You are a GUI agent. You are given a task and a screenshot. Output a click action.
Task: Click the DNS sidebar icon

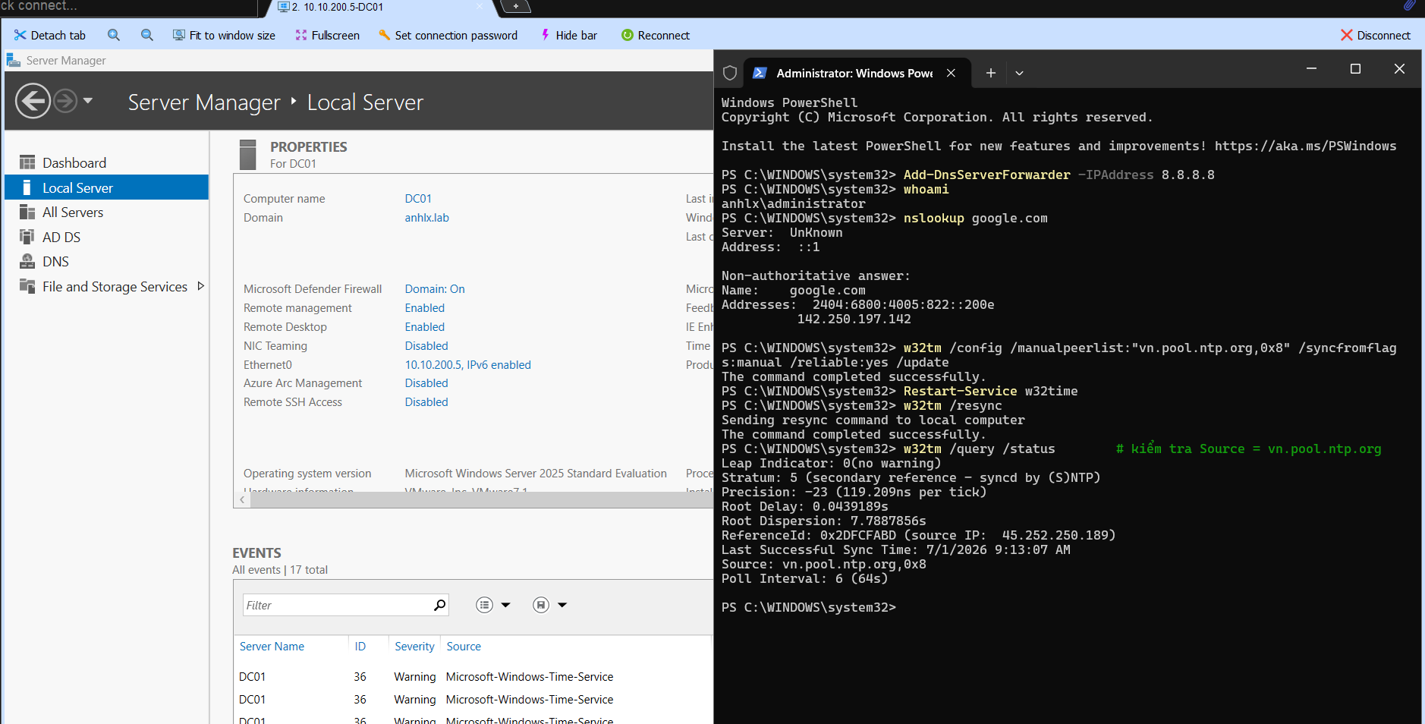27,262
